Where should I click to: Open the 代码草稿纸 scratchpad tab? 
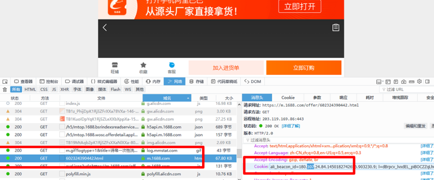(x=224, y=81)
